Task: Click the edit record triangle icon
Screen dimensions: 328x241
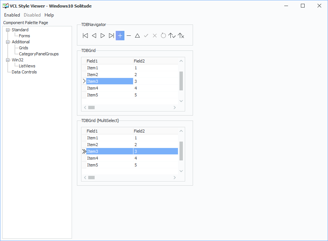Action: 138,35
